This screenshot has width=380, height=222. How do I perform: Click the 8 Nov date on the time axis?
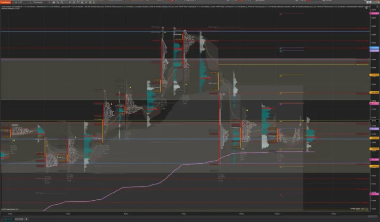pos(127,213)
